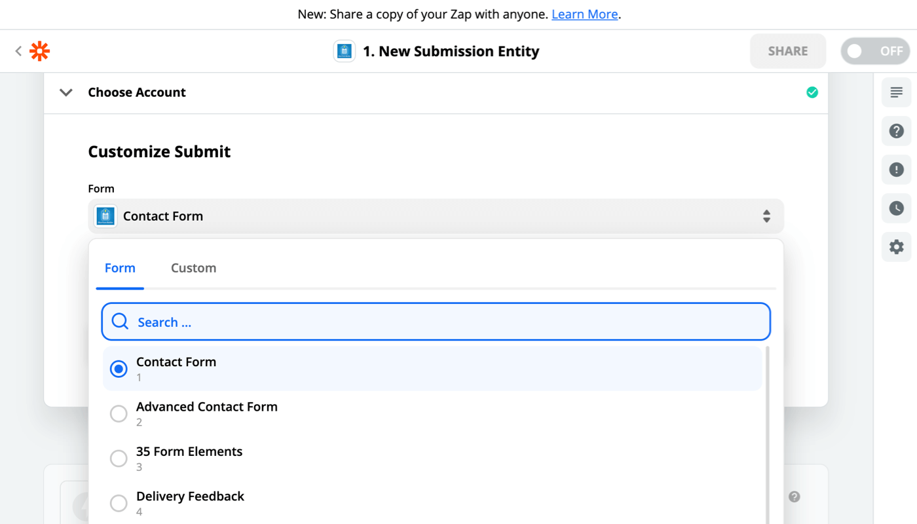Click the green checkmark on Choose Account
This screenshot has height=524, width=917.
[x=812, y=92]
